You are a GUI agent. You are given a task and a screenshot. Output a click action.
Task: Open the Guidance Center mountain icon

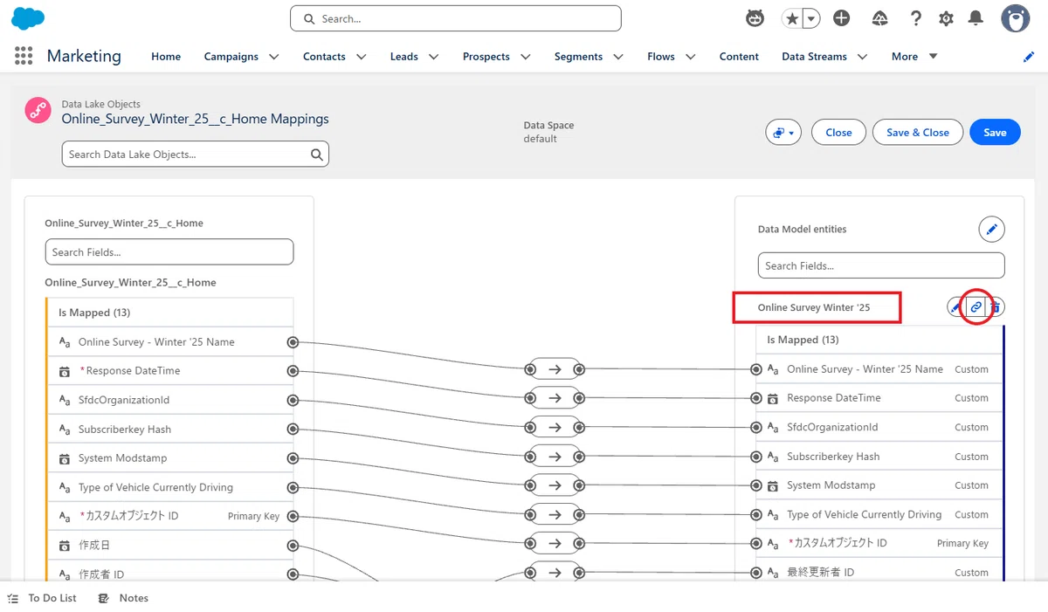click(879, 18)
